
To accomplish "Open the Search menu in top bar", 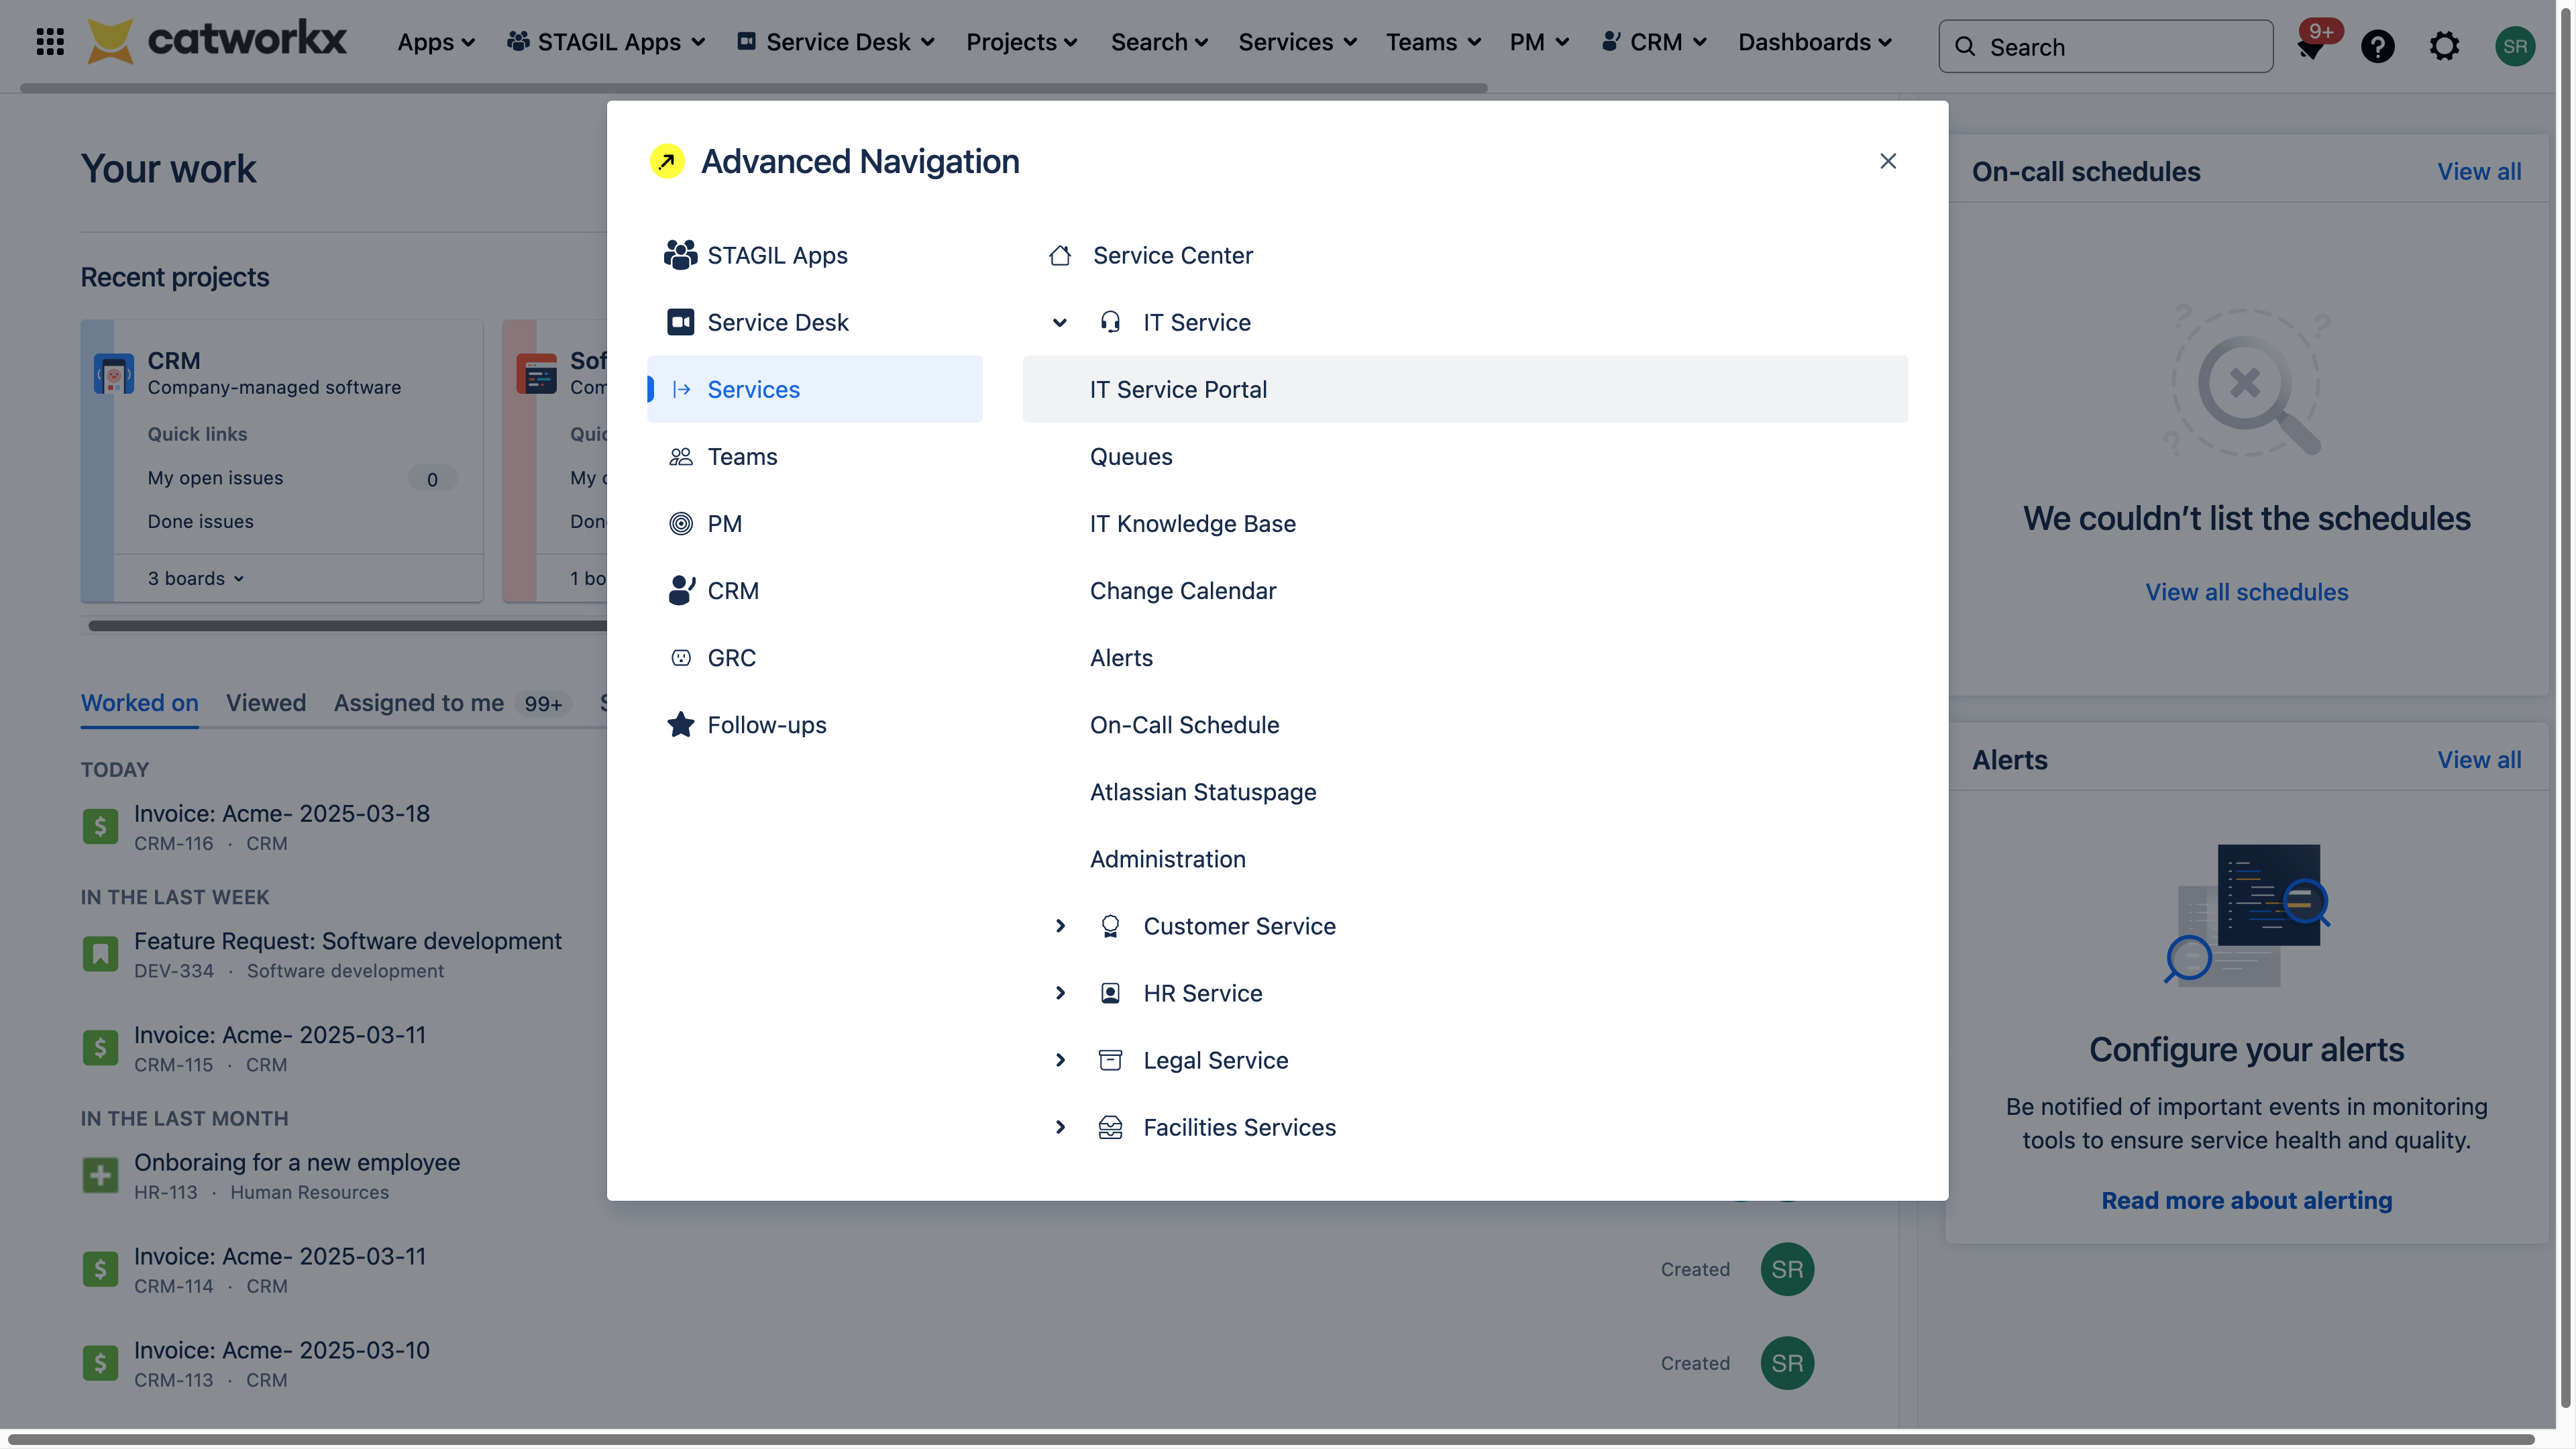I will (1159, 42).
